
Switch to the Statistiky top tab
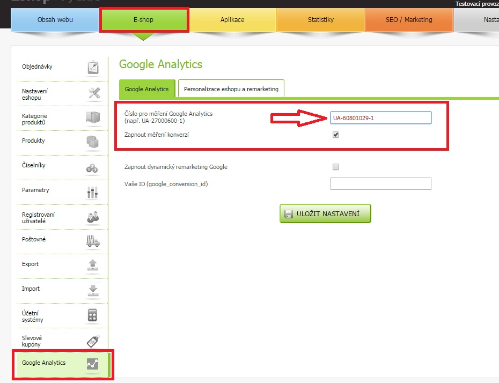pyautogui.click(x=321, y=20)
